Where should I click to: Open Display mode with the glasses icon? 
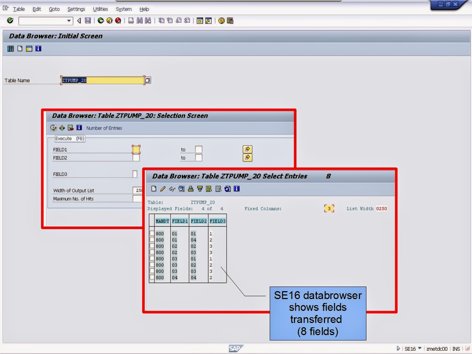(x=172, y=189)
